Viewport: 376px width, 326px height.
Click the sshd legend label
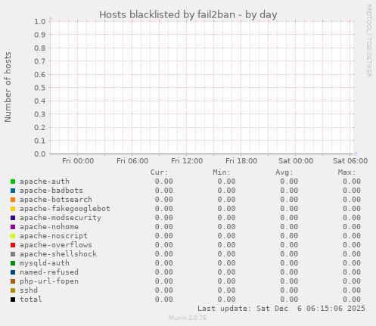[29, 290]
